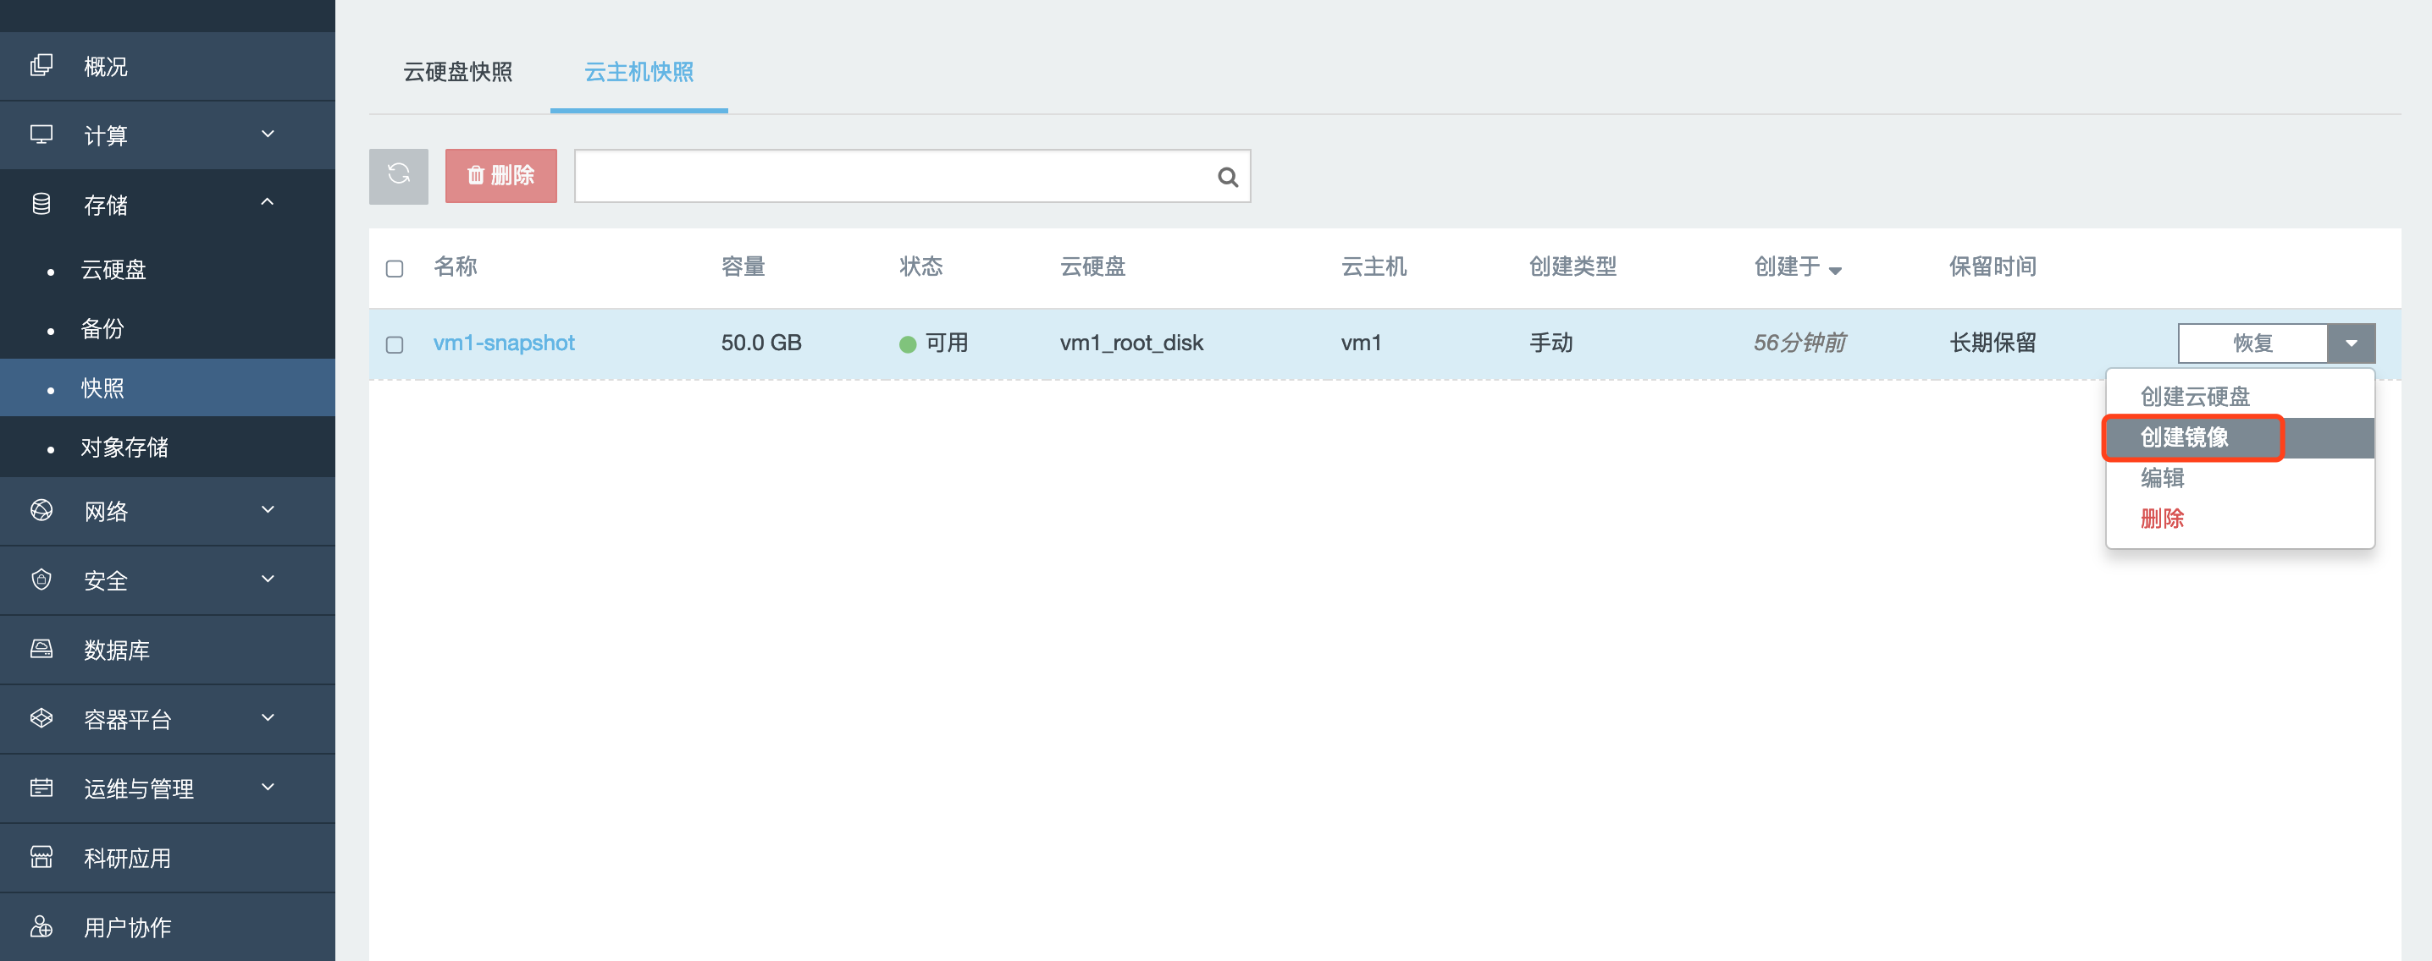The image size is (2432, 961).
Task: Click the sort arrow beside 创建于
Action: 1835,271
